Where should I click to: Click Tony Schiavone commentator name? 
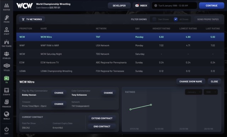click(x=79, y=95)
